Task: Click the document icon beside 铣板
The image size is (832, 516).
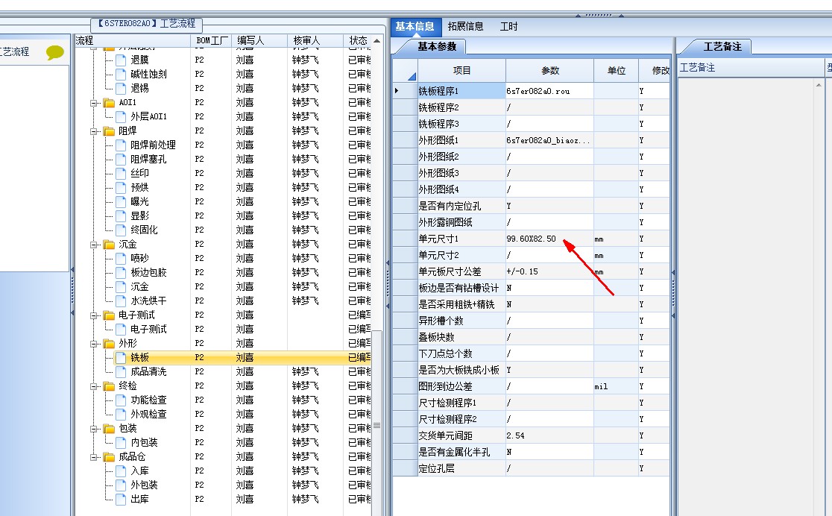Action: click(x=121, y=357)
